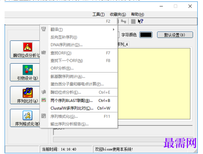Image resolution: width=203 pixels, height=154 pixels.
Task: Click the gray square stop toolbar icon
Action: [x=133, y=21]
